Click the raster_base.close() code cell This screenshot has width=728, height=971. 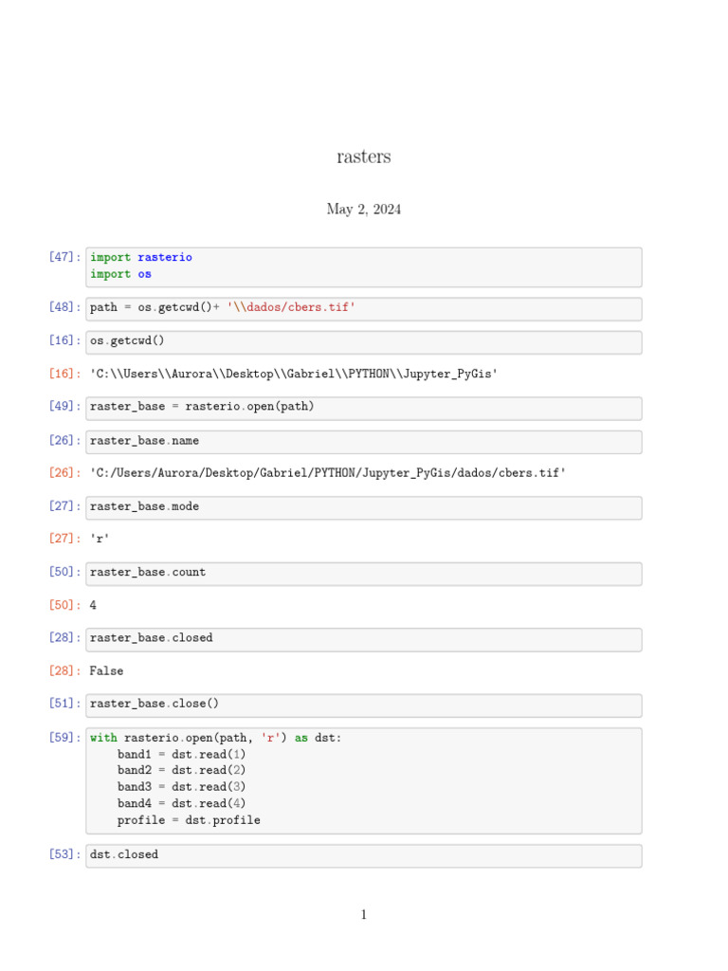[363, 705]
